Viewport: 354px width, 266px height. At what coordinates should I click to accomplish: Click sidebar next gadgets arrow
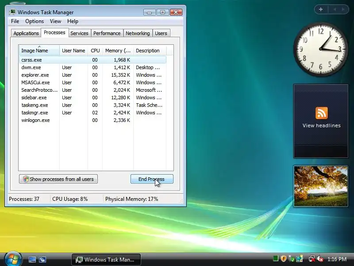click(343, 9)
